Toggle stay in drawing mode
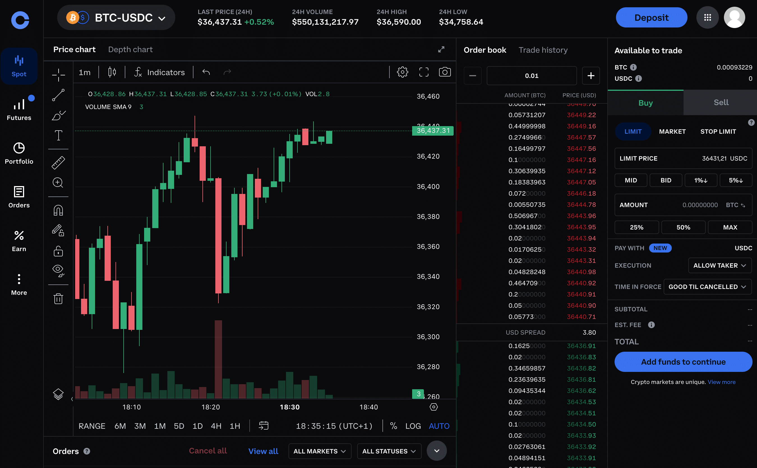This screenshot has height=468, width=757. [58, 231]
